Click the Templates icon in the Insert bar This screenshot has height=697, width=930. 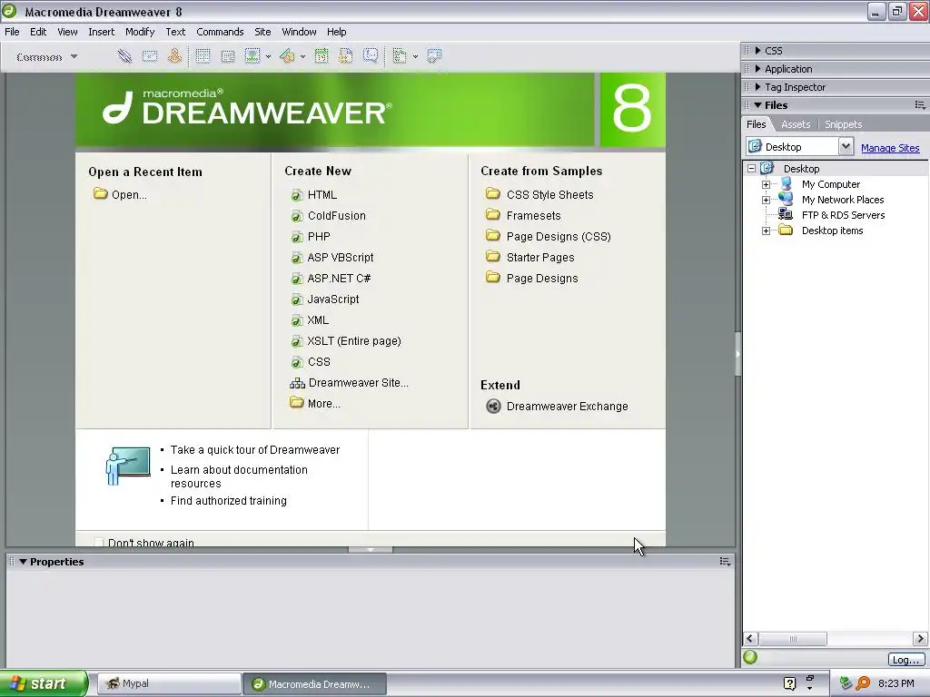(x=400, y=56)
